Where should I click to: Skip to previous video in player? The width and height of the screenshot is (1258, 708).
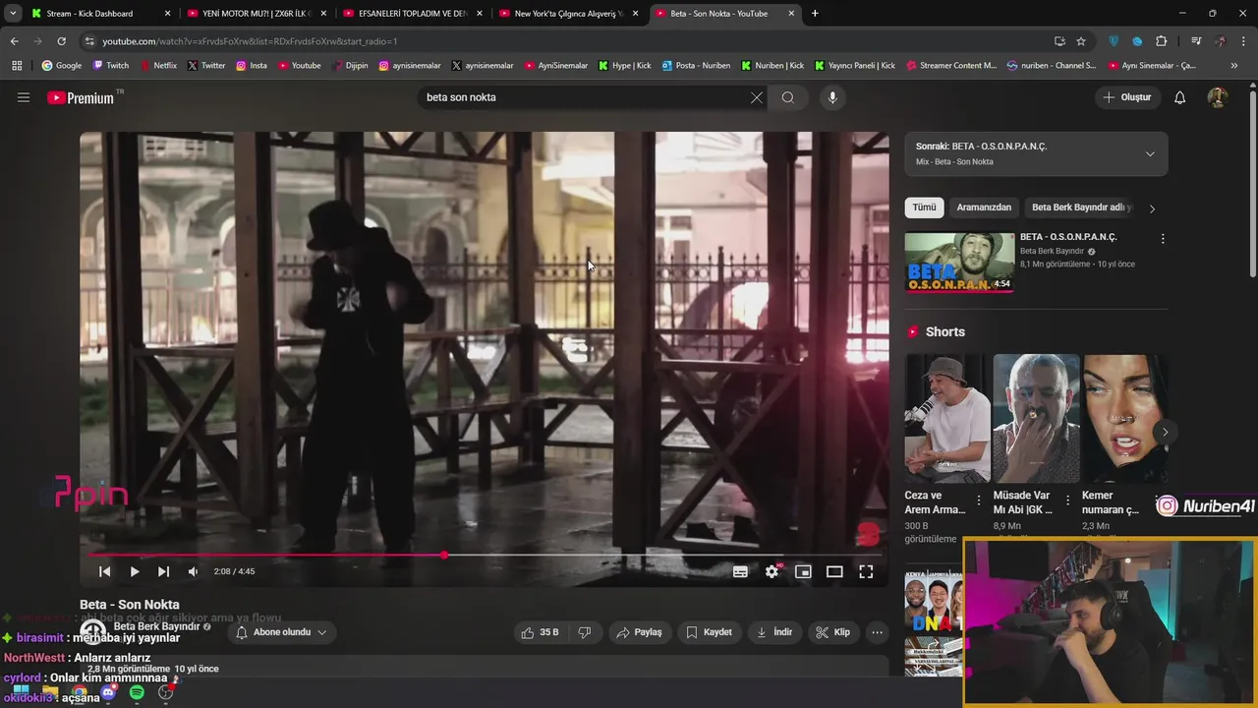tap(104, 571)
